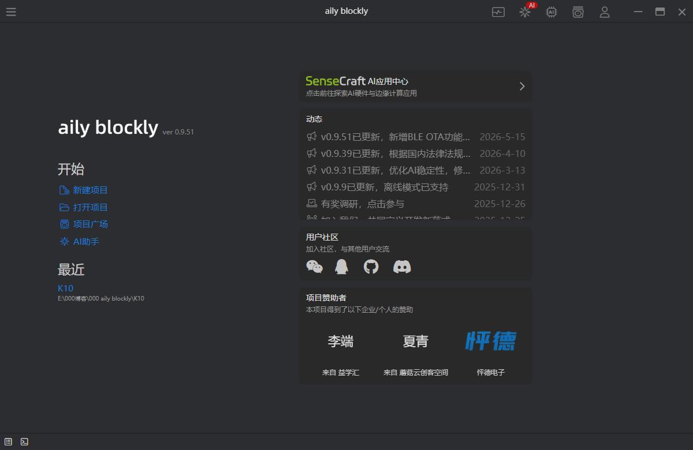
Task: Open v0.9.39 update news entry
Action: tap(416, 154)
